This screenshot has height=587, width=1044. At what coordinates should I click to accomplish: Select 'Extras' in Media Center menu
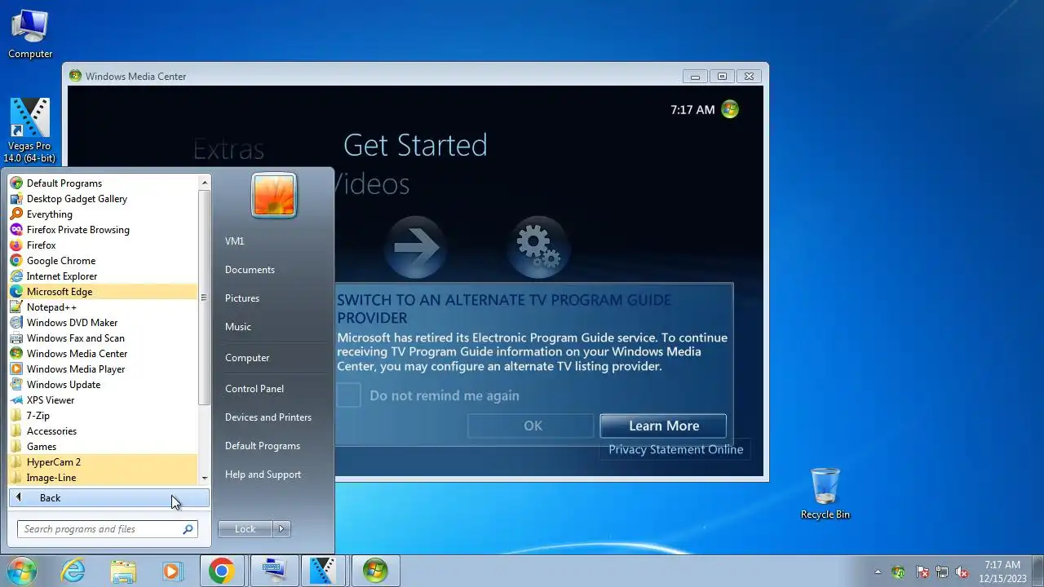tap(228, 150)
